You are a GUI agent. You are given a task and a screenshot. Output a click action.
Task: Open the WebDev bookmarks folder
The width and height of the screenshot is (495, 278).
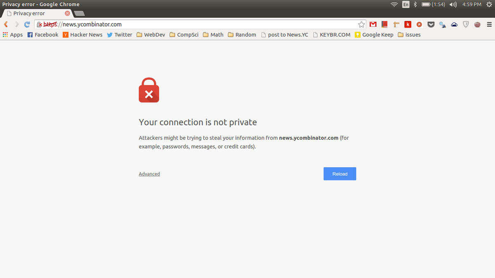pyautogui.click(x=151, y=35)
